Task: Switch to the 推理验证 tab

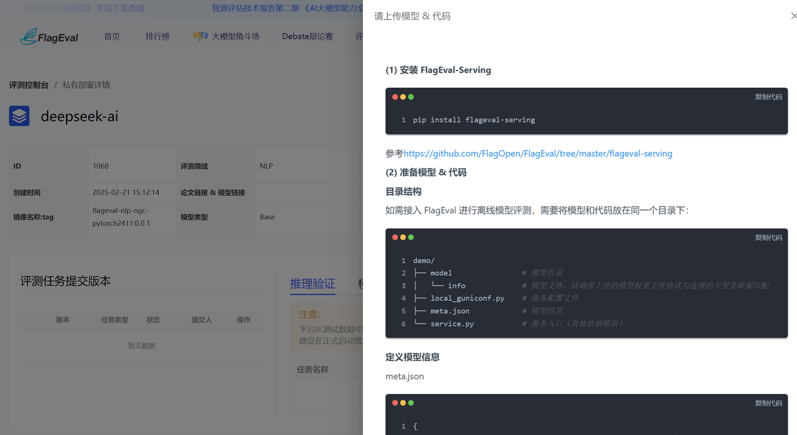Action: pyautogui.click(x=313, y=284)
